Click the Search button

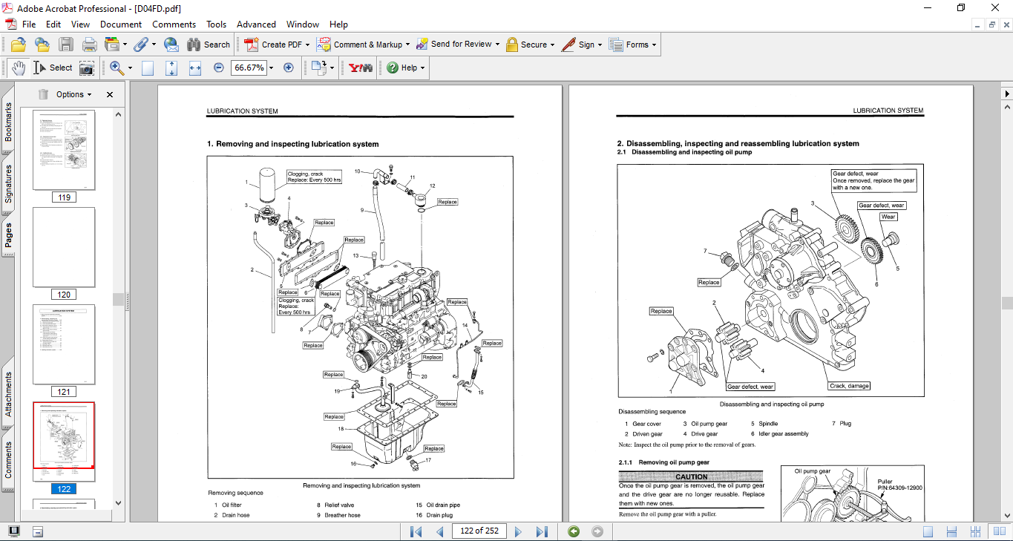click(x=209, y=45)
